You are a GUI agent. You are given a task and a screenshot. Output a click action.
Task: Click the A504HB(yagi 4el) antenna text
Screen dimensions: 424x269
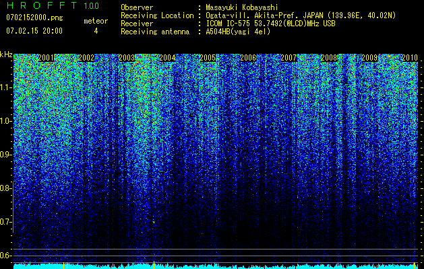(238, 32)
